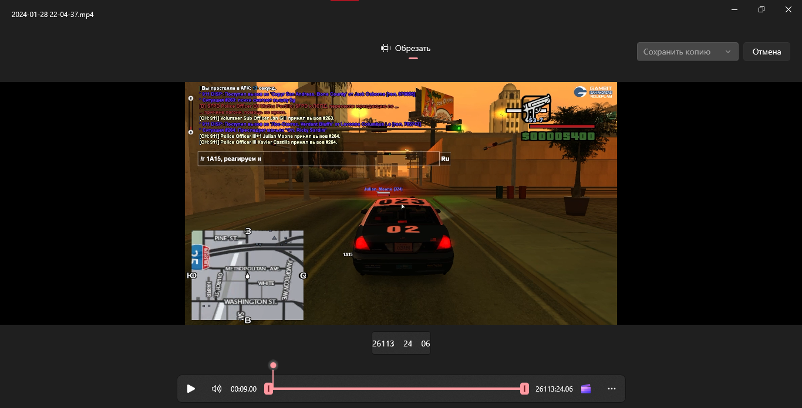Screen dimensions: 802x408
Task: Mute the video with the speaker icon
Action: coord(216,389)
